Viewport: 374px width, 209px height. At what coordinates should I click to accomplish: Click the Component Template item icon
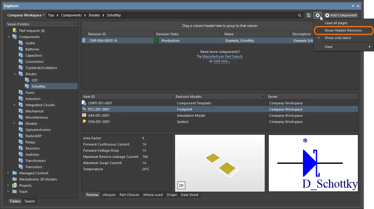pos(84,103)
